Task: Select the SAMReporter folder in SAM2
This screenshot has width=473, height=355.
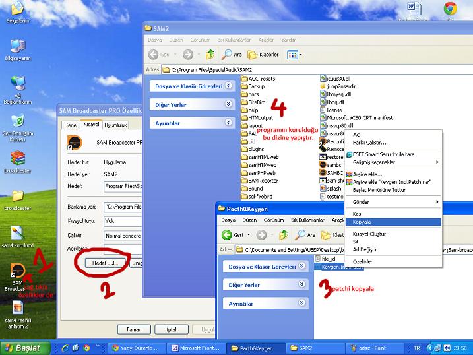Action: click(260, 181)
